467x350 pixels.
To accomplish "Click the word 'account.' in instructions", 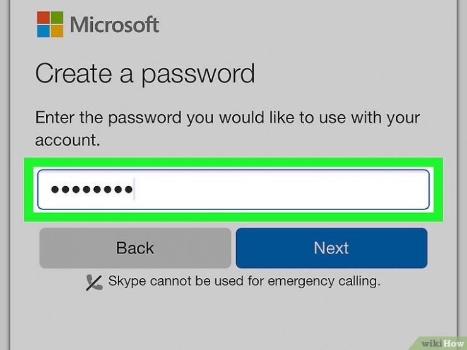I will [68, 140].
